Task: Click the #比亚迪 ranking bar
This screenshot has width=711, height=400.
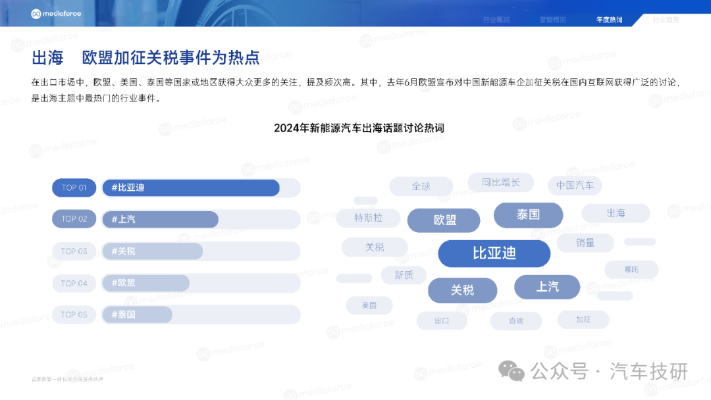Action: point(191,187)
